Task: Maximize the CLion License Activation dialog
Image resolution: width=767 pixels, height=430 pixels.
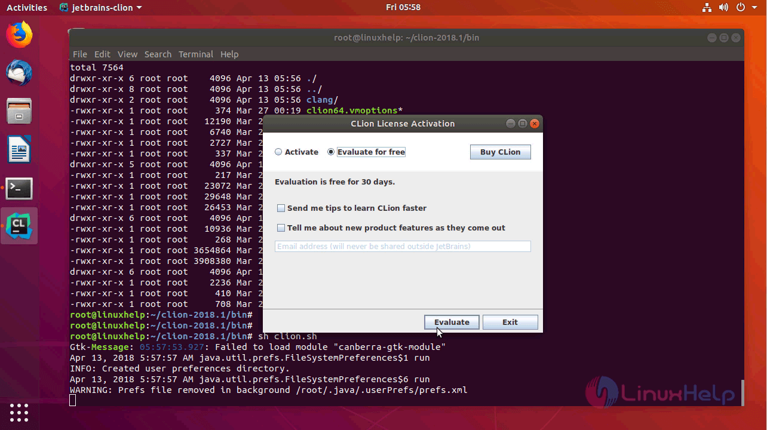Action: [523, 124]
